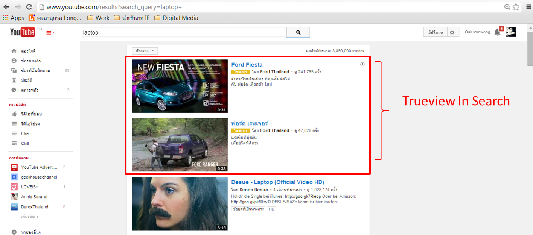Open the settings gear dropdown
The height and width of the screenshot is (235, 533).
click(453, 32)
